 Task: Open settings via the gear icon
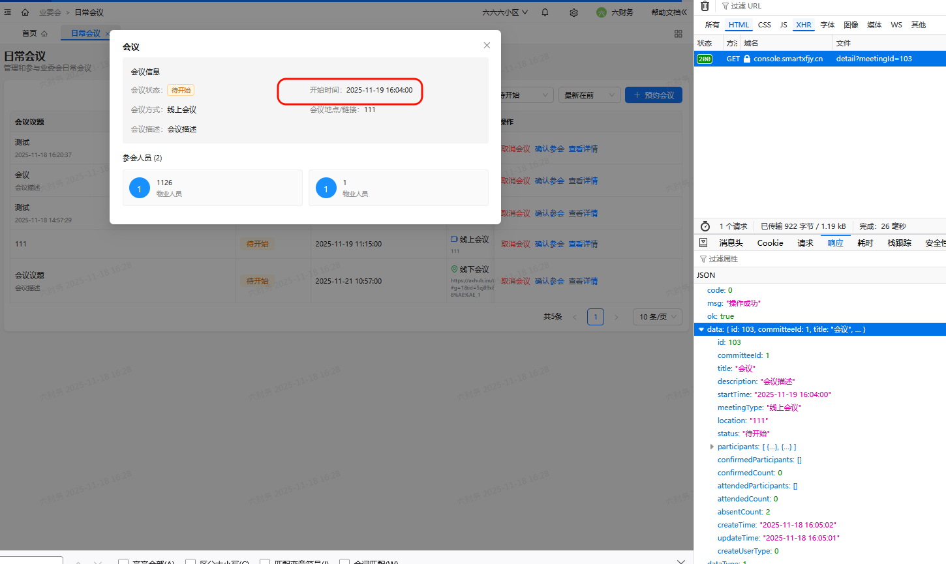[x=573, y=12]
